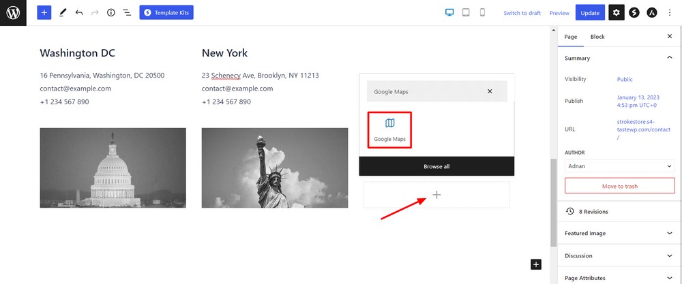Open the list view icon
This screenshot has height=284, width=682.
127,12
